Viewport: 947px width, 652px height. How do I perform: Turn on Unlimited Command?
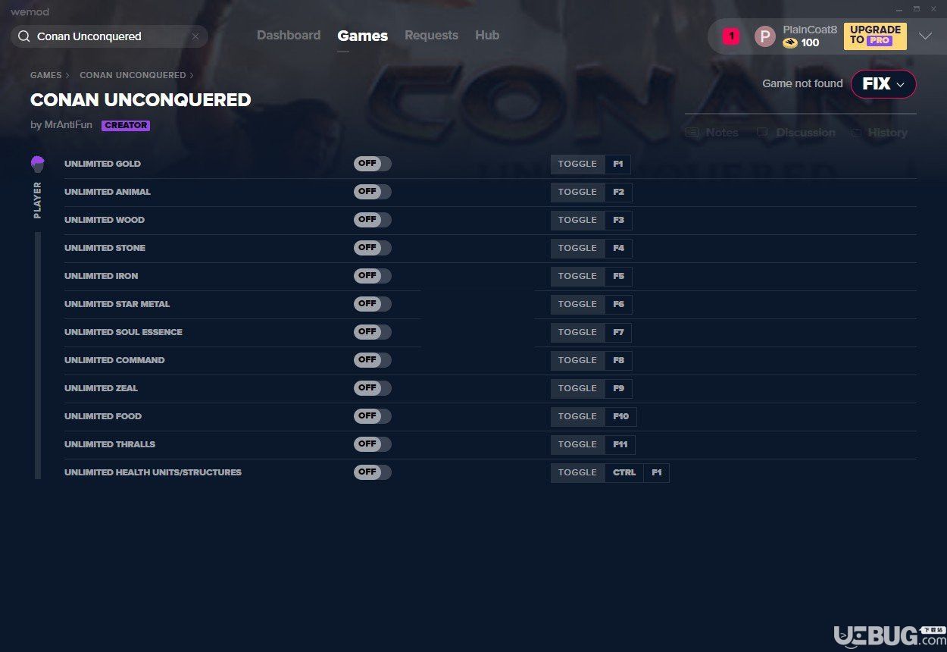[x=373, y=360]
